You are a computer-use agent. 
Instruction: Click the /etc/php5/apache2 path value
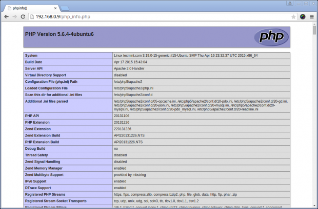[128, 82]
